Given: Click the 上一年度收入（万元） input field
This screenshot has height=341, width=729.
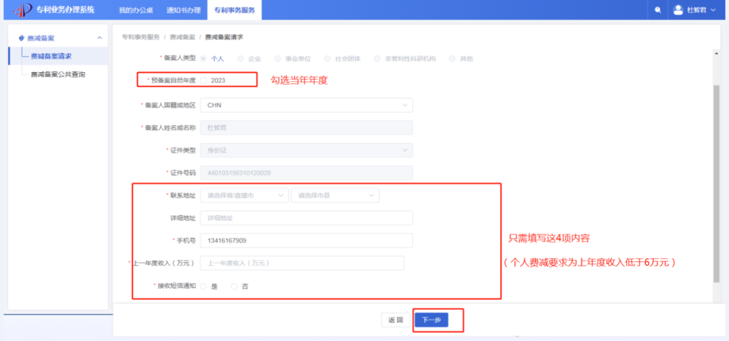Looking at the screenshot, I should [302, 263].
